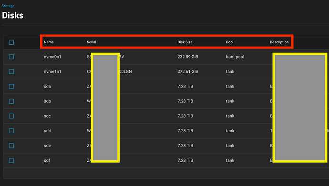This screenshot has width=329, height=186.
Task: Select the sdb disk checkbox
Action: (x=11, y=101)
